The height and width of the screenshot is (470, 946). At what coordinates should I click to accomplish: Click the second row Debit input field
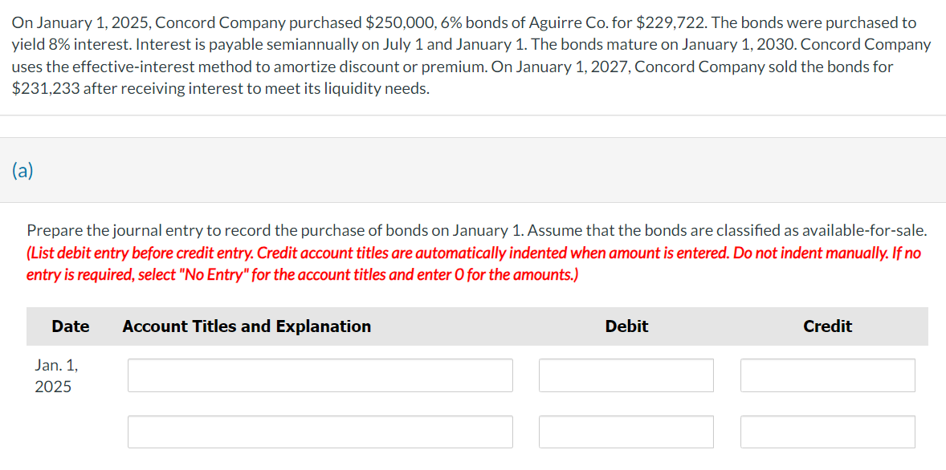coord(626,432)
